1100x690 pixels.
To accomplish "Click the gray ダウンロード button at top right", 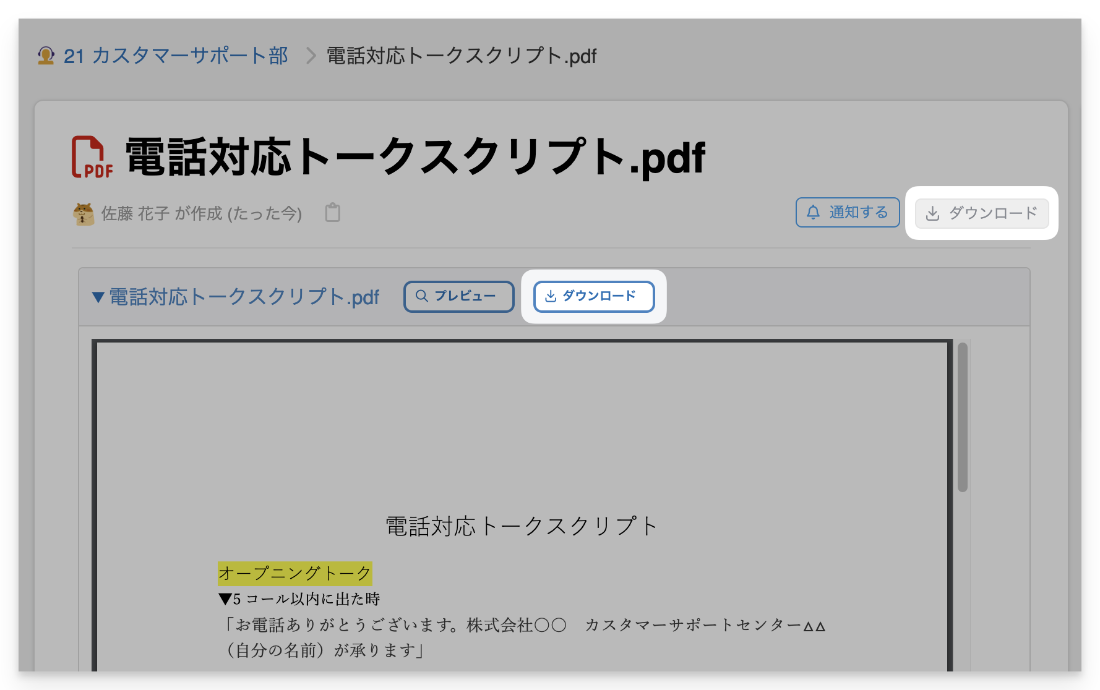I will coord(982,213).
